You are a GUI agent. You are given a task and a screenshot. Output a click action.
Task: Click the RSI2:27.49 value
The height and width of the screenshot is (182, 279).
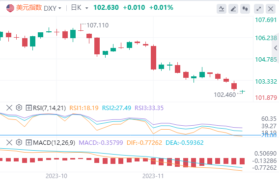point(116,108)
